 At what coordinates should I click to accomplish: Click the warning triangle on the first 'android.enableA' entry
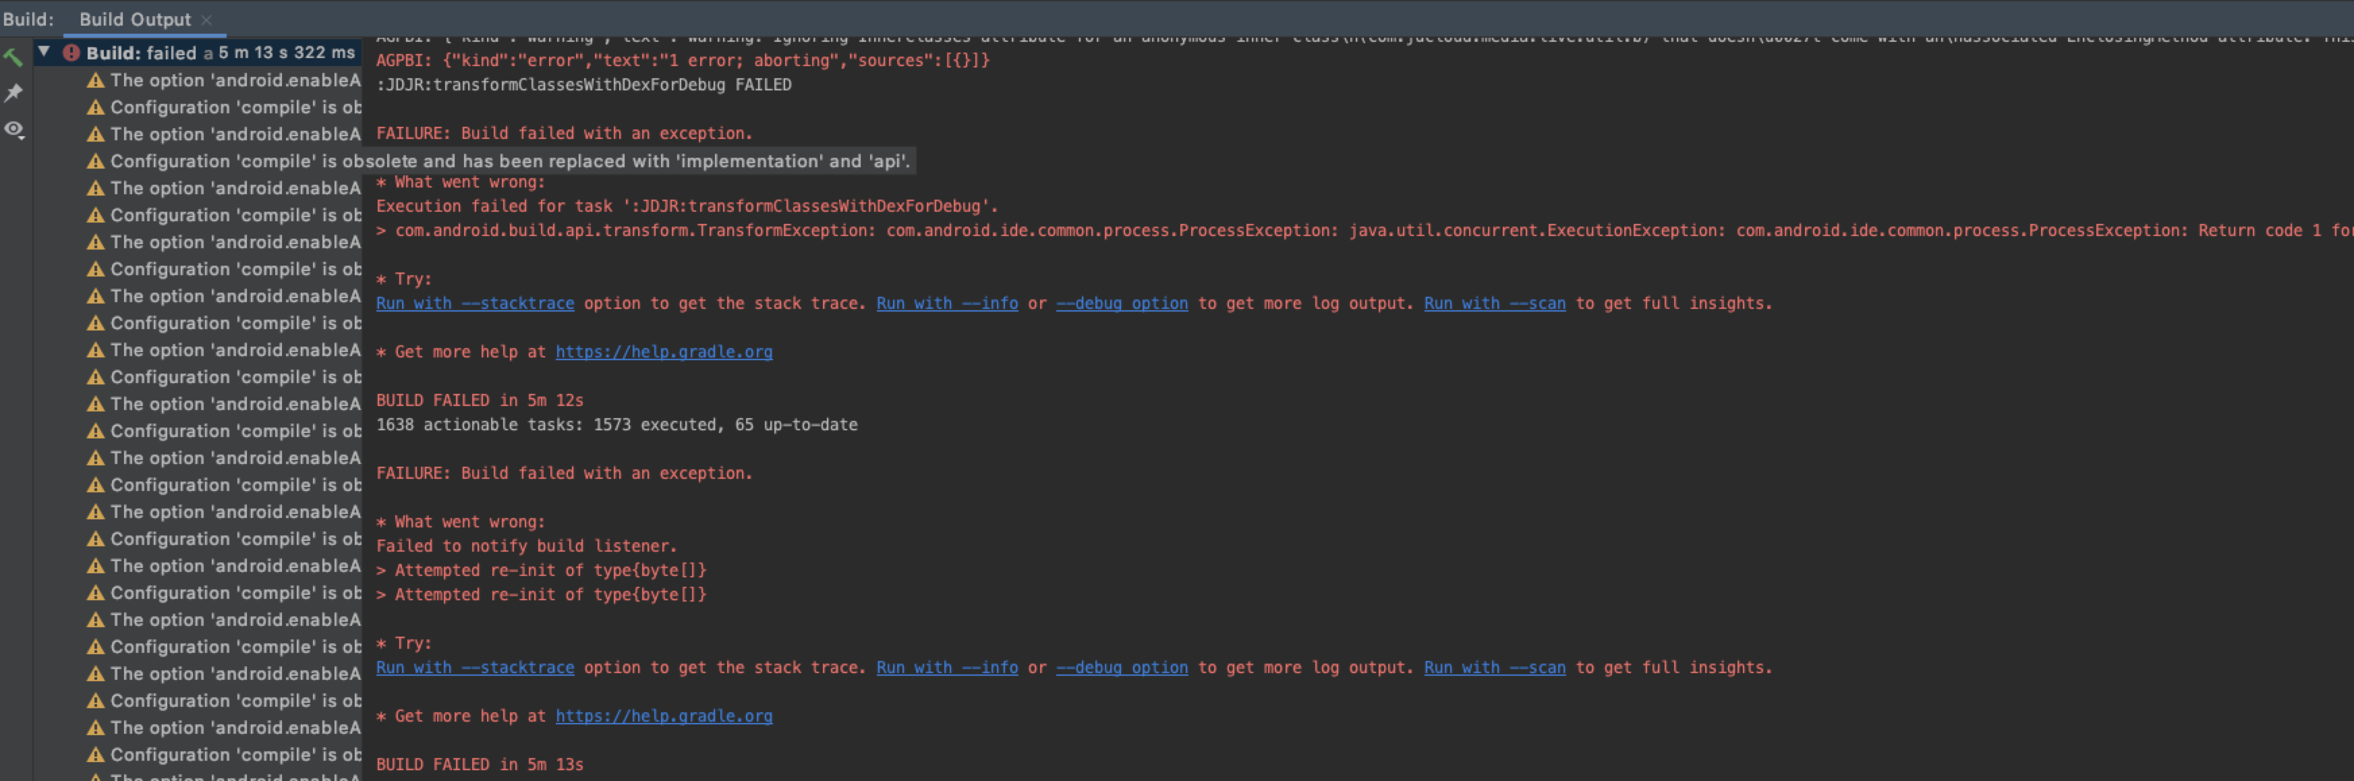point(95,80)
